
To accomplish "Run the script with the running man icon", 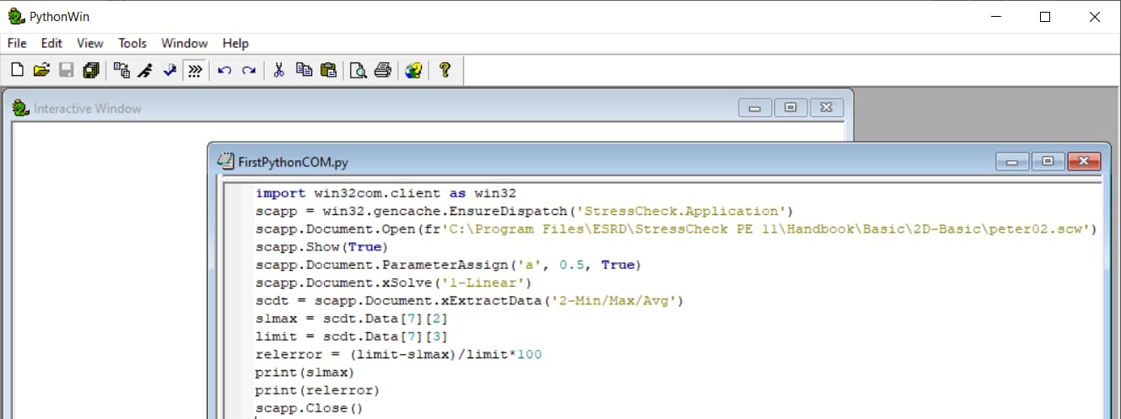I will tap(145, 71).
